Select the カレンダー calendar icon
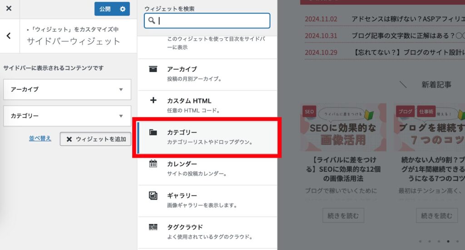 [x=153, y=163]
